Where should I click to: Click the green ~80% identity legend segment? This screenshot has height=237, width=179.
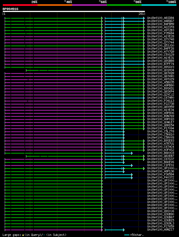tap(124, 5)
